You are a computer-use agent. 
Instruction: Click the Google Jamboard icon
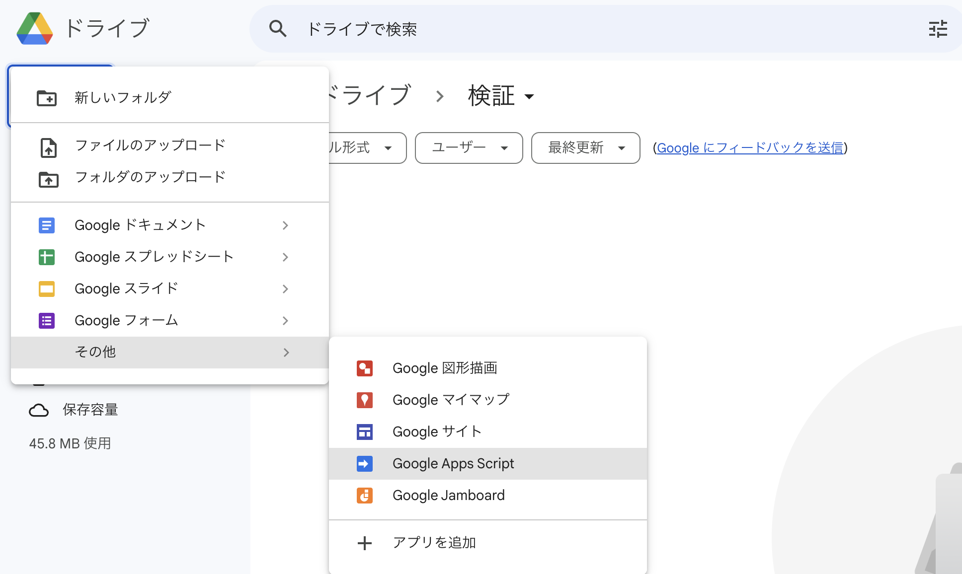click(x=365, y=495)
